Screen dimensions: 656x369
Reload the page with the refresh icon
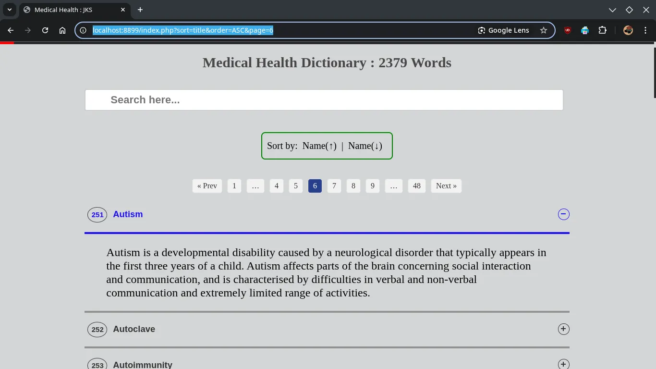(x=45, y=30)
